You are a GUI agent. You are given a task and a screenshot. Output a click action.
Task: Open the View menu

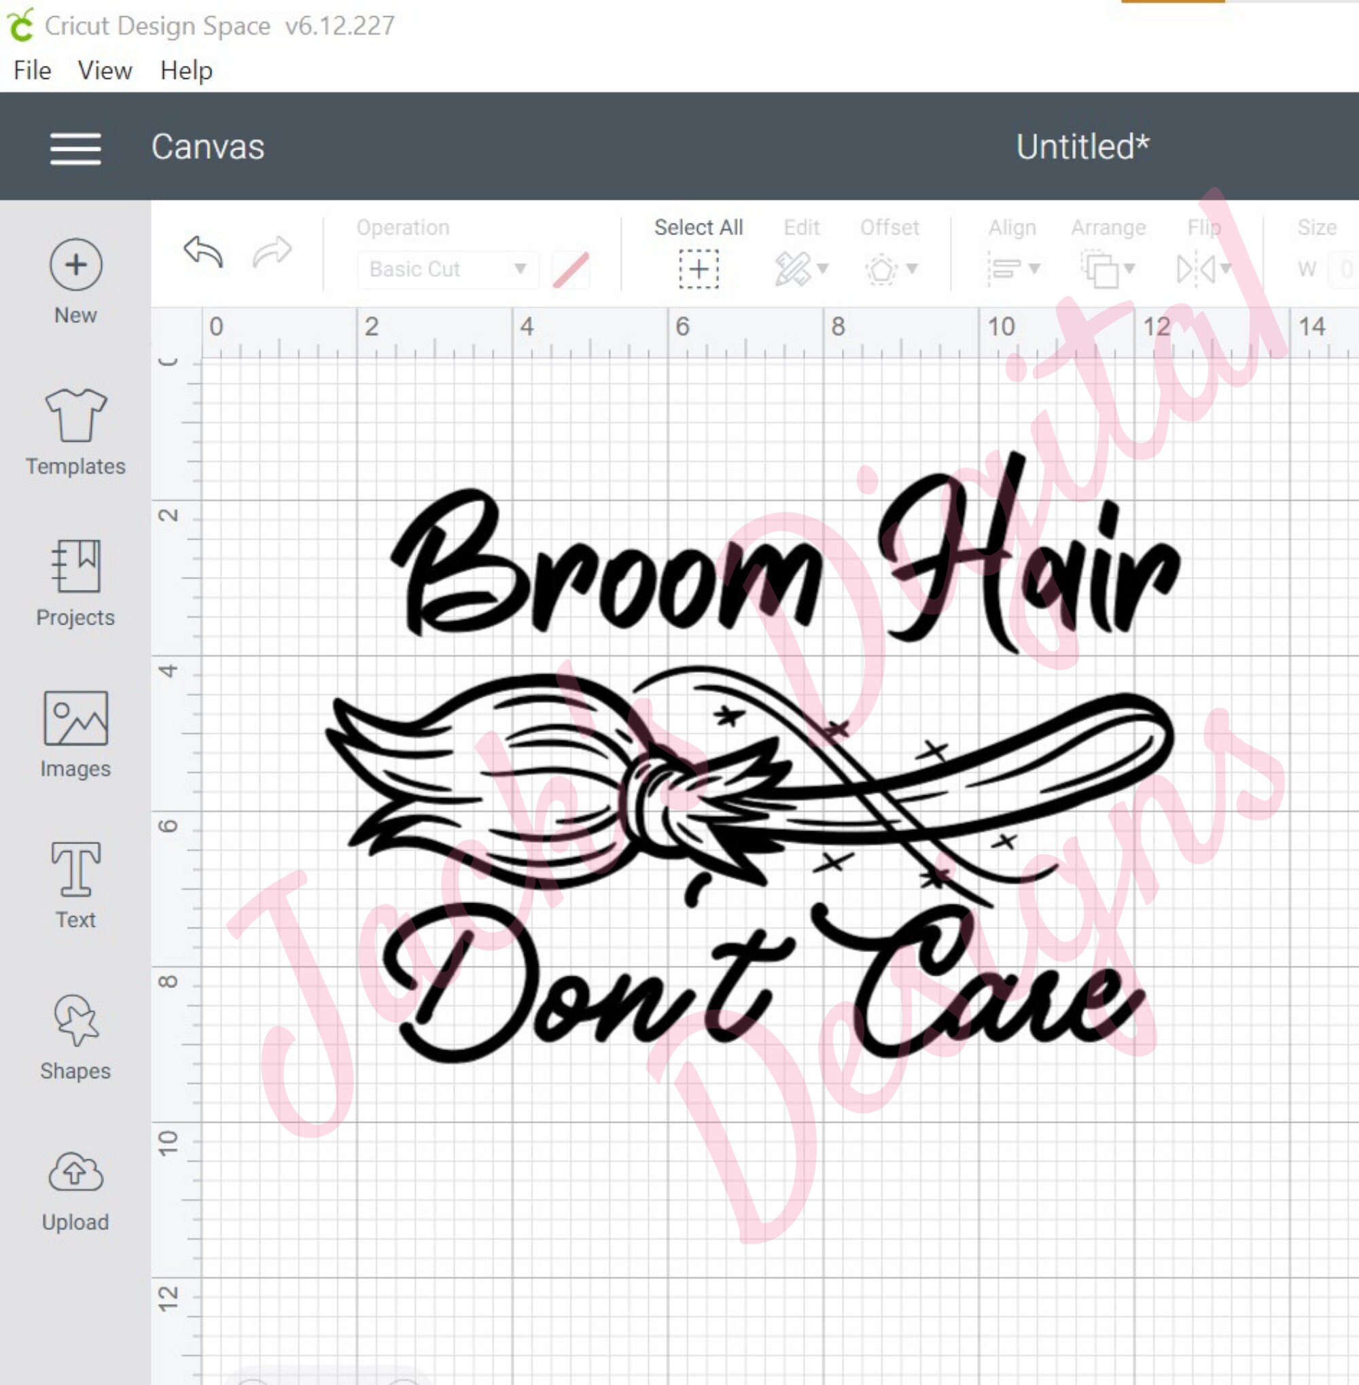[104, 70]
